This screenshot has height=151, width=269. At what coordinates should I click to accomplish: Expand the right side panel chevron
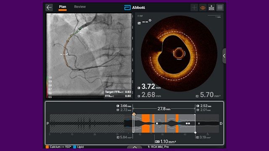pyautogui.click(x=224, y=56)
